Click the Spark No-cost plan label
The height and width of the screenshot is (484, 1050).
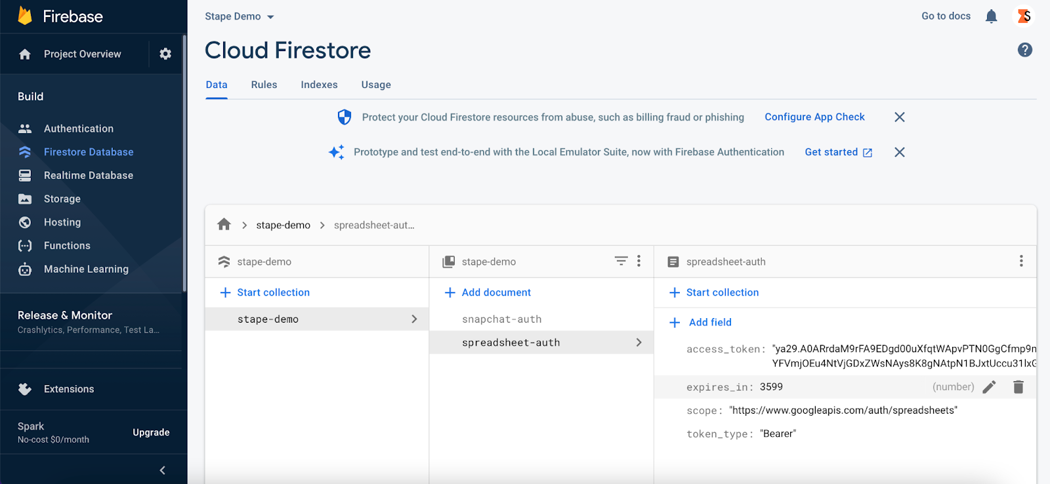[x=53, y=432]
